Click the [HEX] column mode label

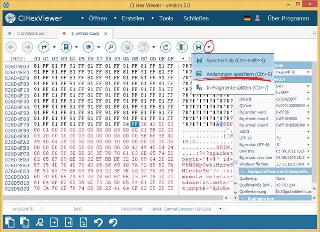[18, 59]
